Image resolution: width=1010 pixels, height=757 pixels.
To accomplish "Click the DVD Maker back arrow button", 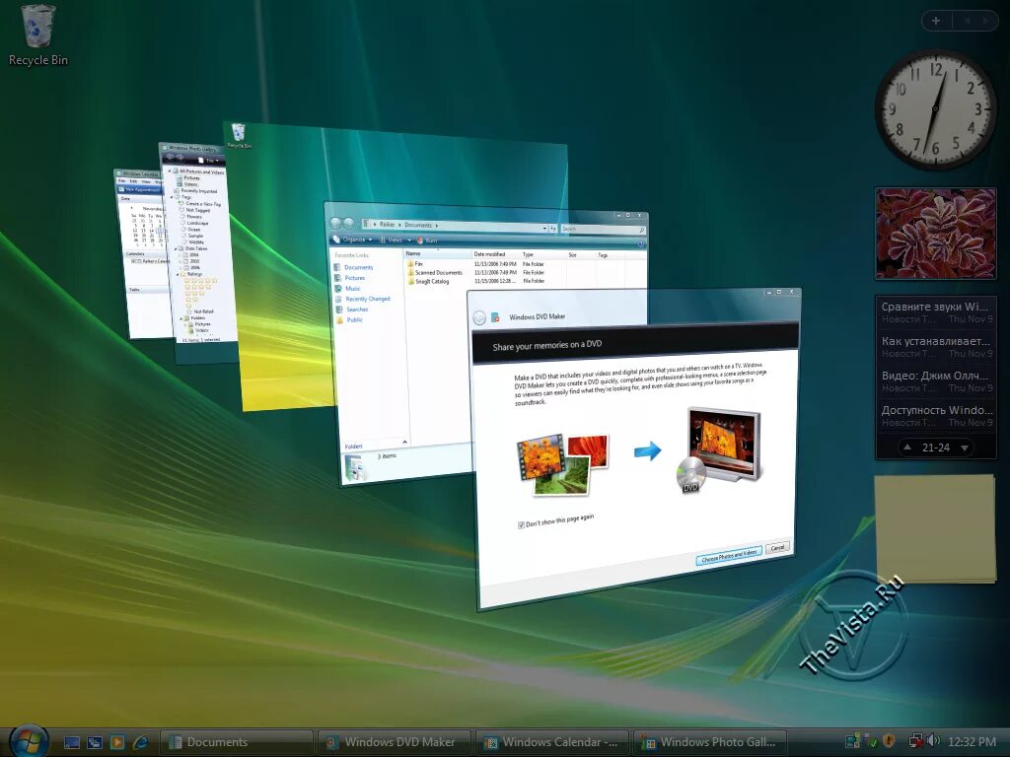I will (x=478, y=317).
